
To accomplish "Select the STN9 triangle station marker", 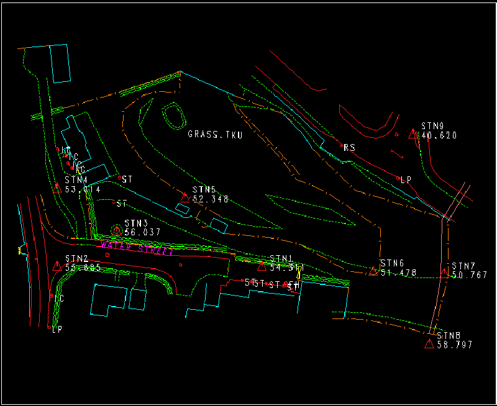I will point(413,133).
